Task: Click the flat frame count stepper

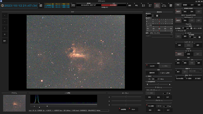Action: (168, 106)
